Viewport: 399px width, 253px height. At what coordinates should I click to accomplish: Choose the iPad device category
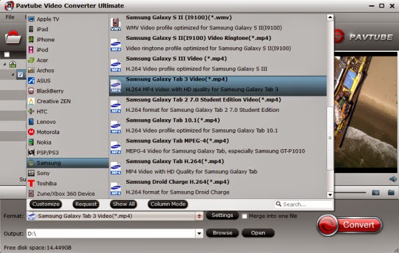(x=68, y=29)
